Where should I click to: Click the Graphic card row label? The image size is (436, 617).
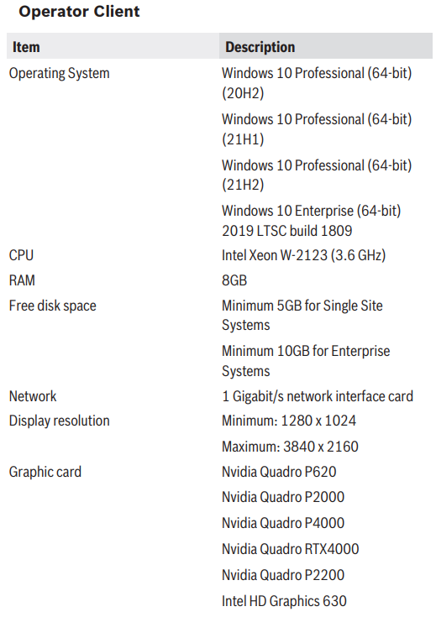pos(45,472)
